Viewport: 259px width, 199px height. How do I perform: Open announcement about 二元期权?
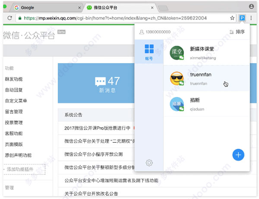pyautogui.click(x=100, y=141)
